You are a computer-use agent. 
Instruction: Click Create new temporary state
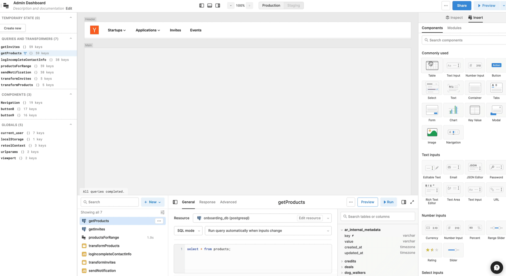[x=13, y=28]
